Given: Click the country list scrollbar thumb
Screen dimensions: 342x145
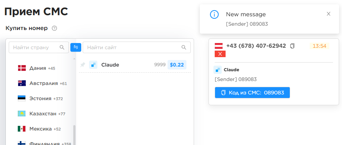Looking at the screenshot, I should [x=74, y=135].
